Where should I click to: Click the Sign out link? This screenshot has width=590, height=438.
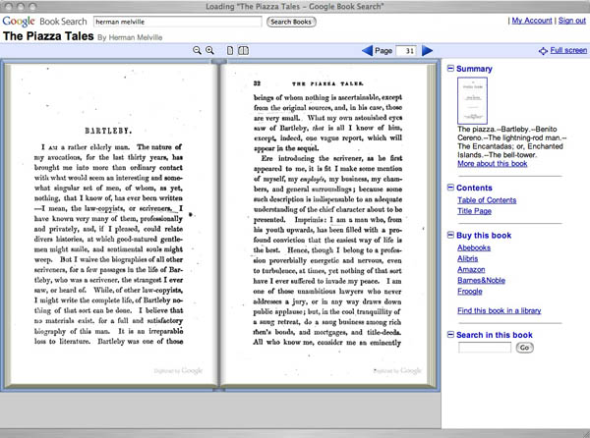pyautogui.click(x=572, y=21)
